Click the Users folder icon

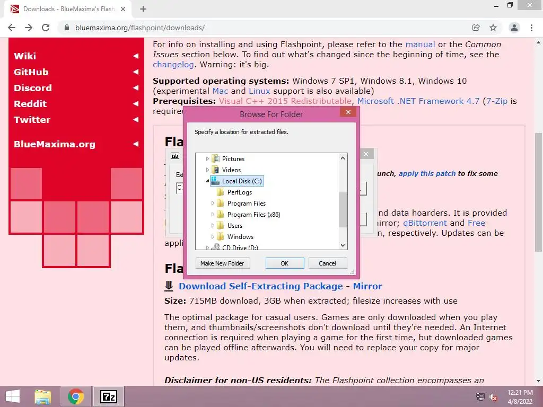(220, 225)
